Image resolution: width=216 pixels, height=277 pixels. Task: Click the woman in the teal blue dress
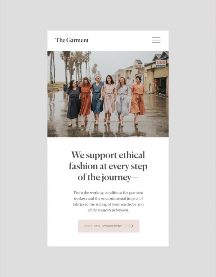[97, 100]
